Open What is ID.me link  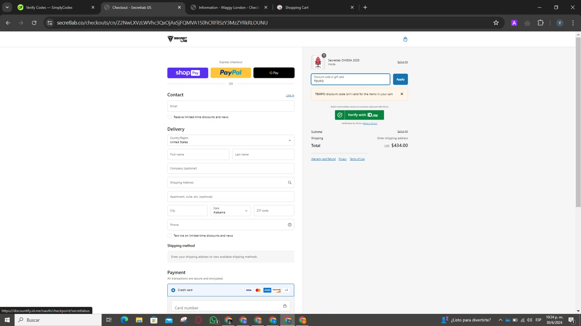coord(370,124)
